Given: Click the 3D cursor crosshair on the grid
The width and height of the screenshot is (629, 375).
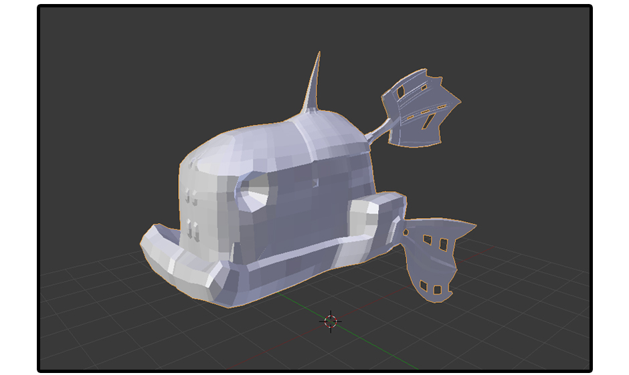Looking at the screenshot, I should click(331, 322).
